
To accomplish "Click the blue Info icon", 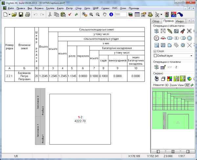I will click(x=111, y=14).
